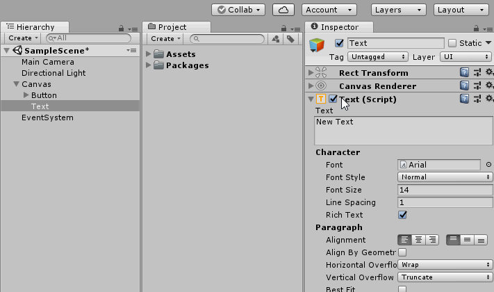Enable the Best Fit checkbox
The height and width of the screenshot is (292, 494).
[402, 289]
